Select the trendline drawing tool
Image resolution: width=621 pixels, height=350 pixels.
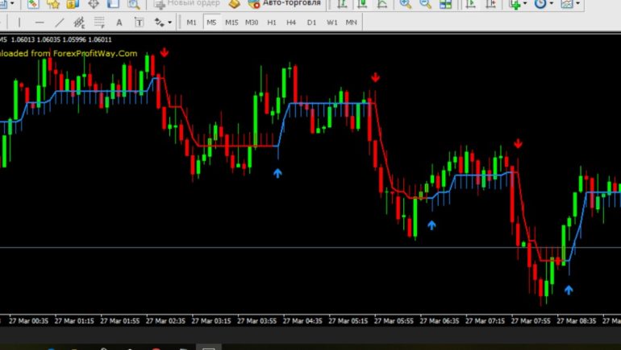(x=58, y=23)
